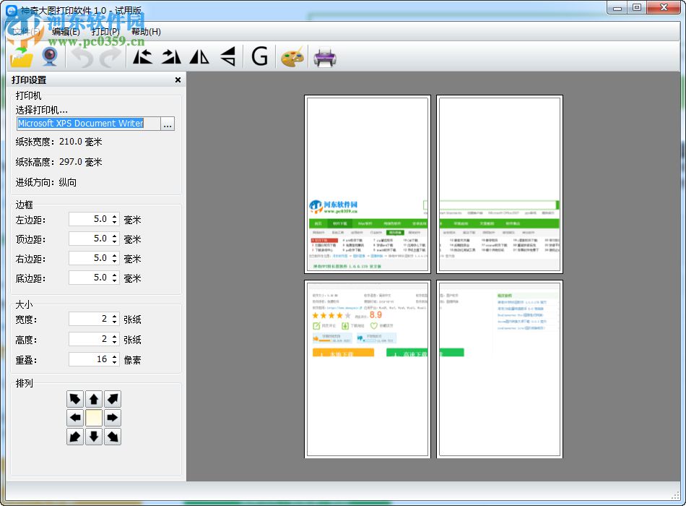
Task: Click the G grayscale toolbar icon
Action: click(259, 56)
